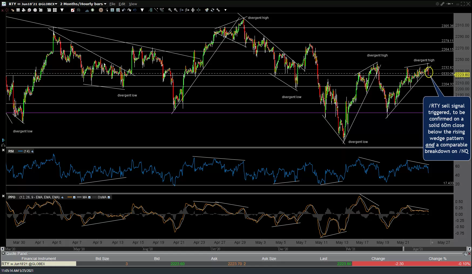Open the File menu

pos(112,4)
